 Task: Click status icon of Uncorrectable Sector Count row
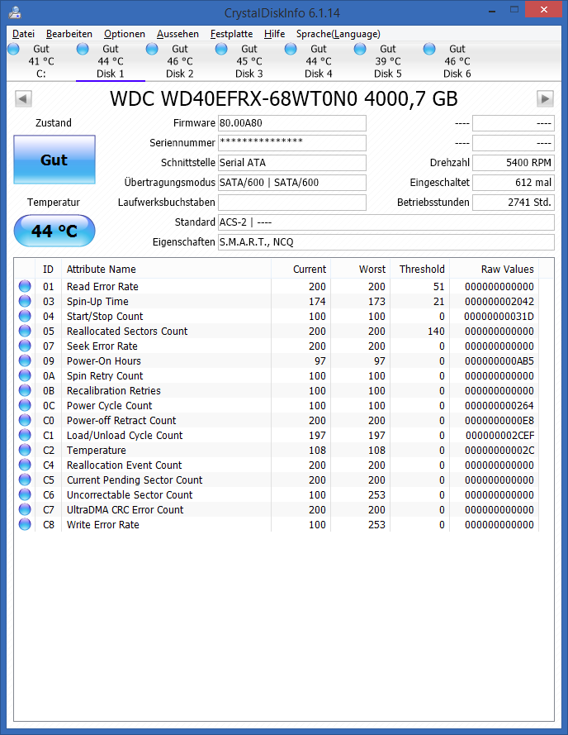point(25,494)
